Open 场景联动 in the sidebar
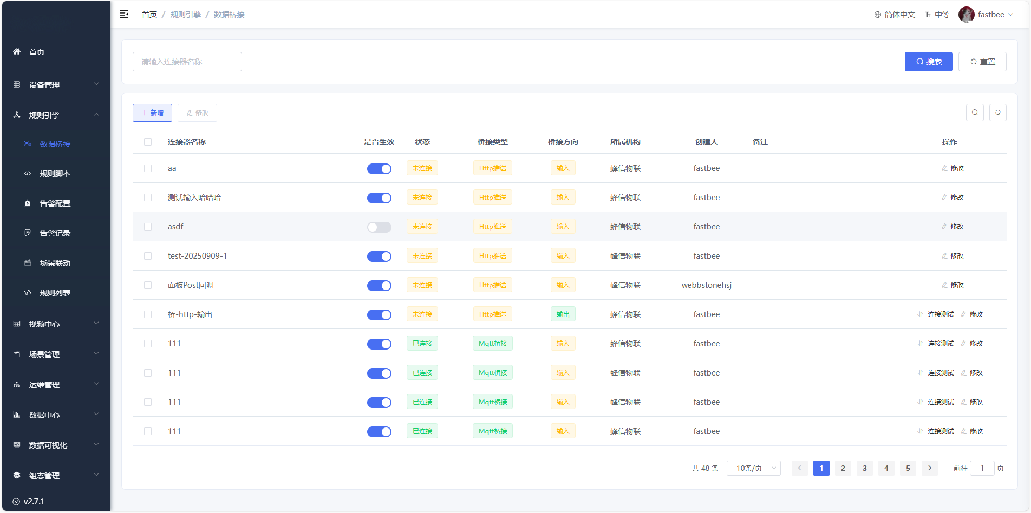1031x513 pixels. [55, 263]
